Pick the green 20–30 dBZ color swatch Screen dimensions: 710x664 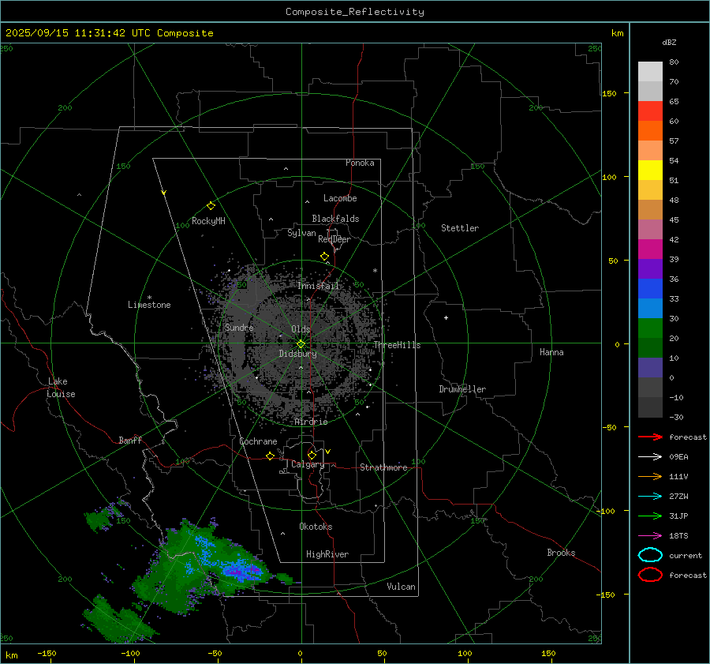(x=650, y=328)
